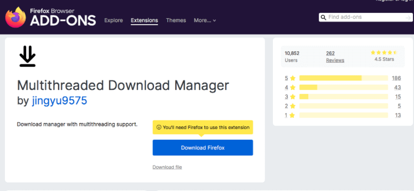Open the Explore menu item
414x191 pixels.
click(x=114, y=20)
